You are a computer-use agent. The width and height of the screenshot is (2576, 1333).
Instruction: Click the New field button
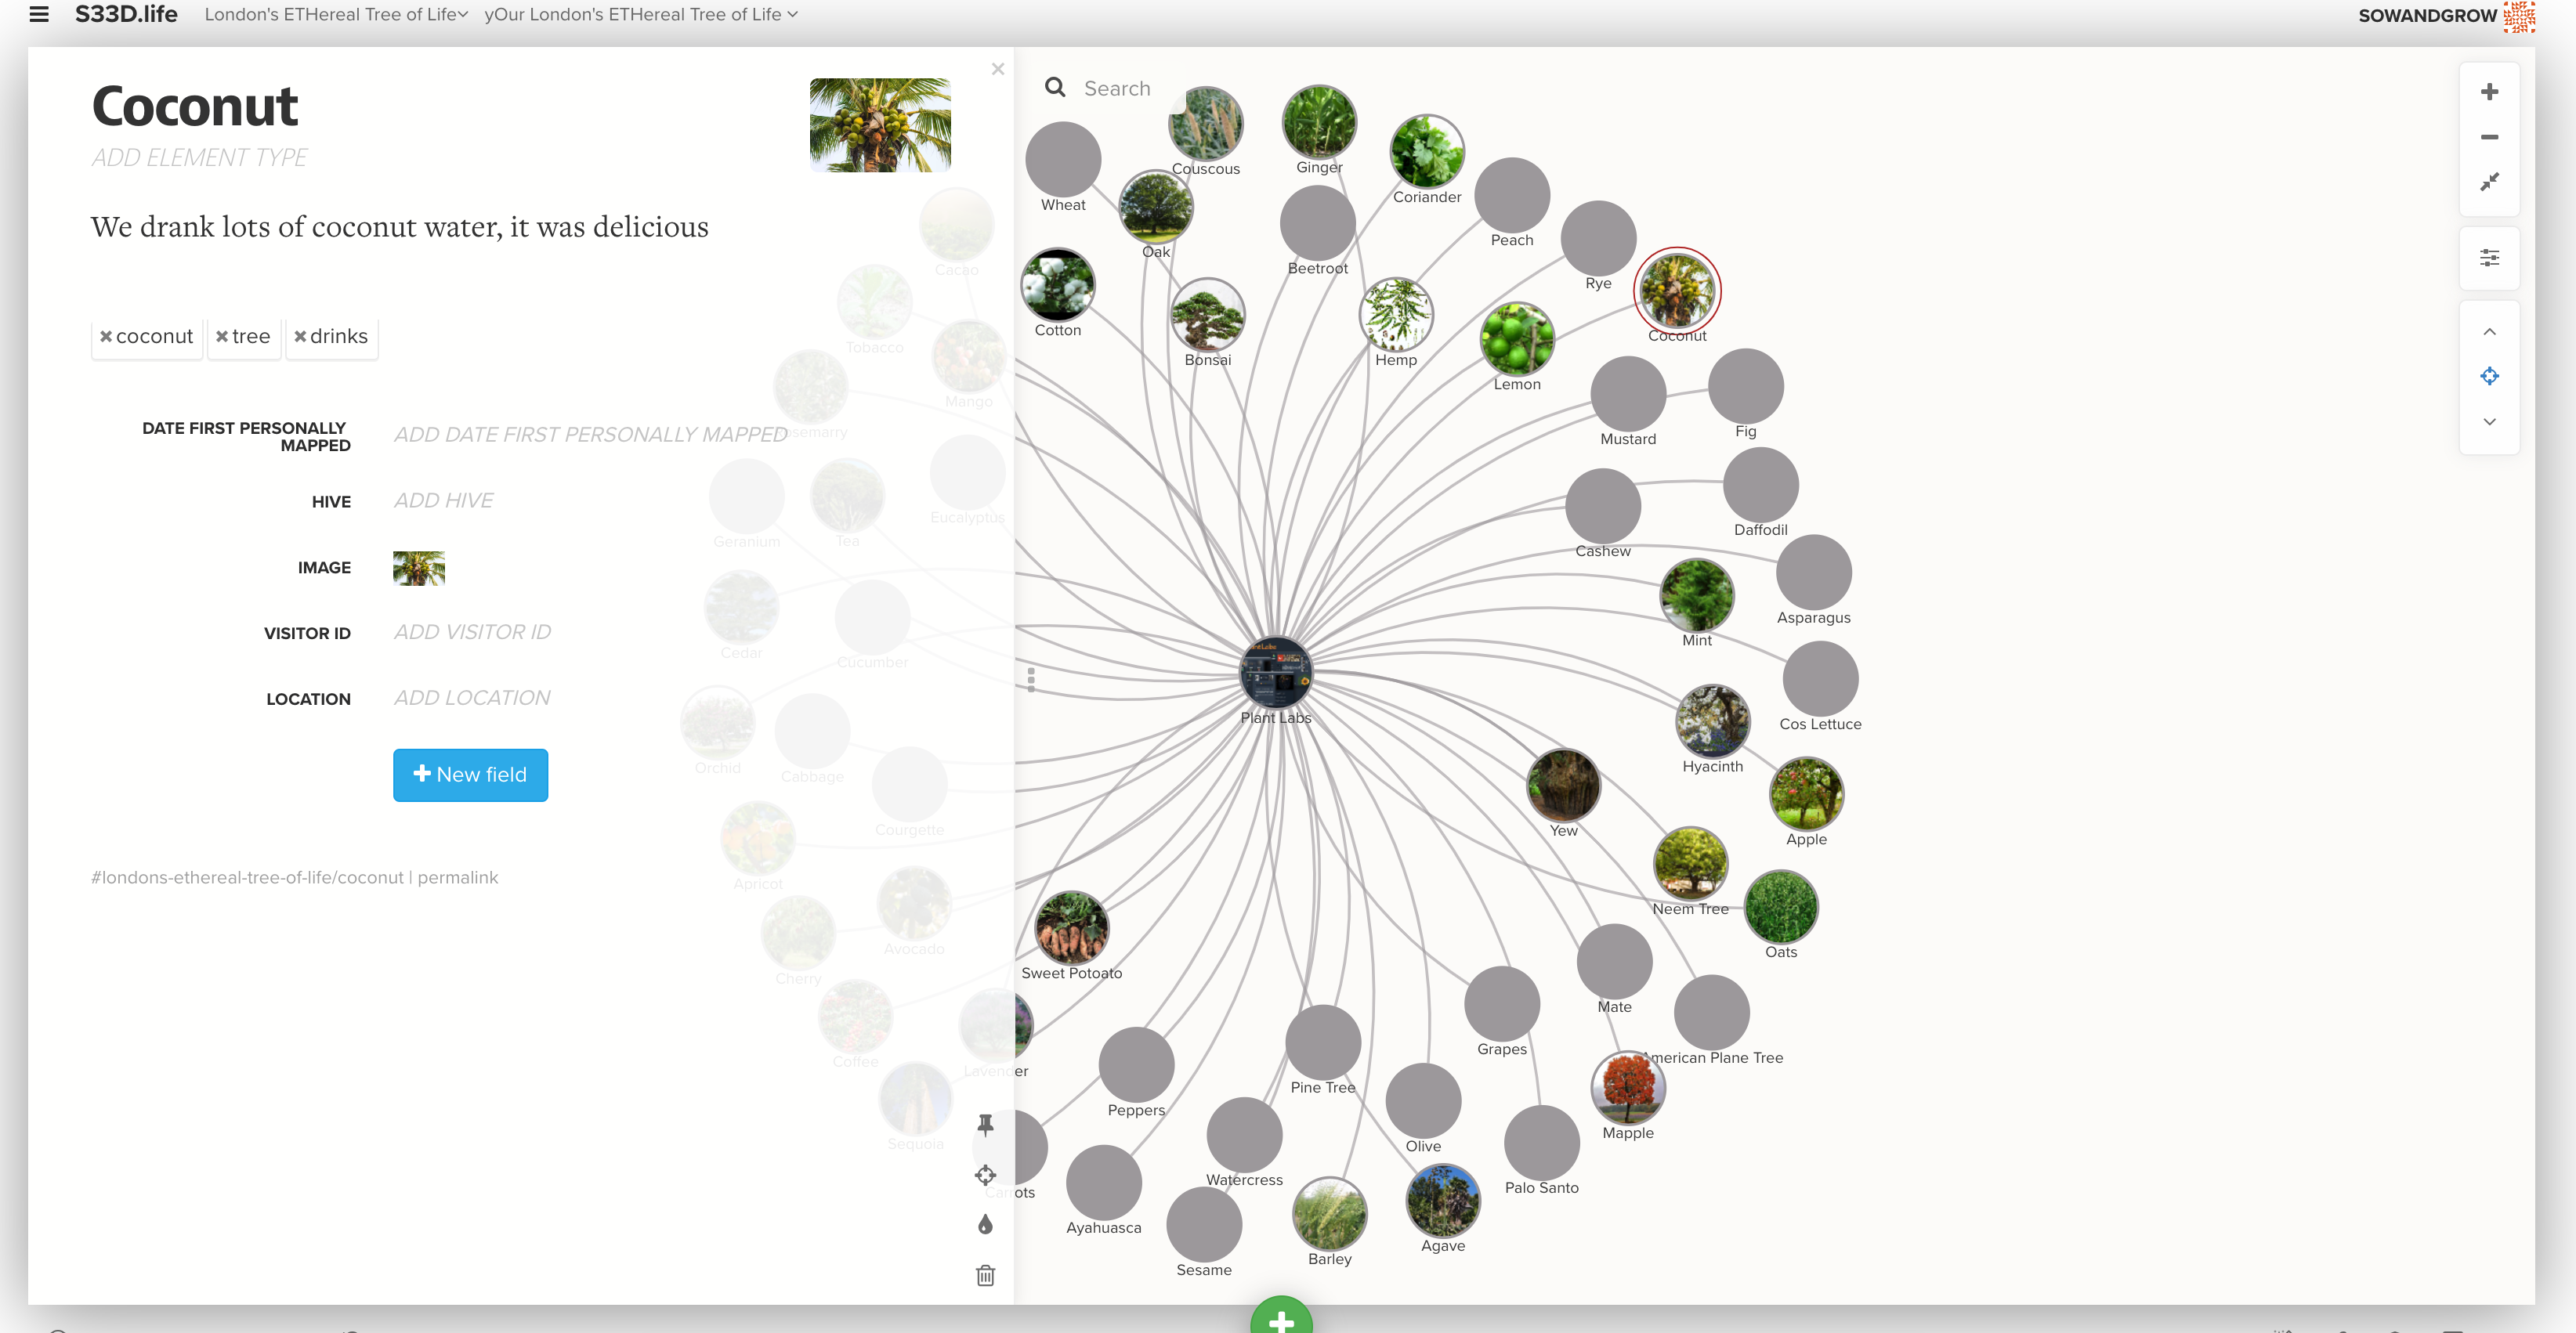(470, 775)
